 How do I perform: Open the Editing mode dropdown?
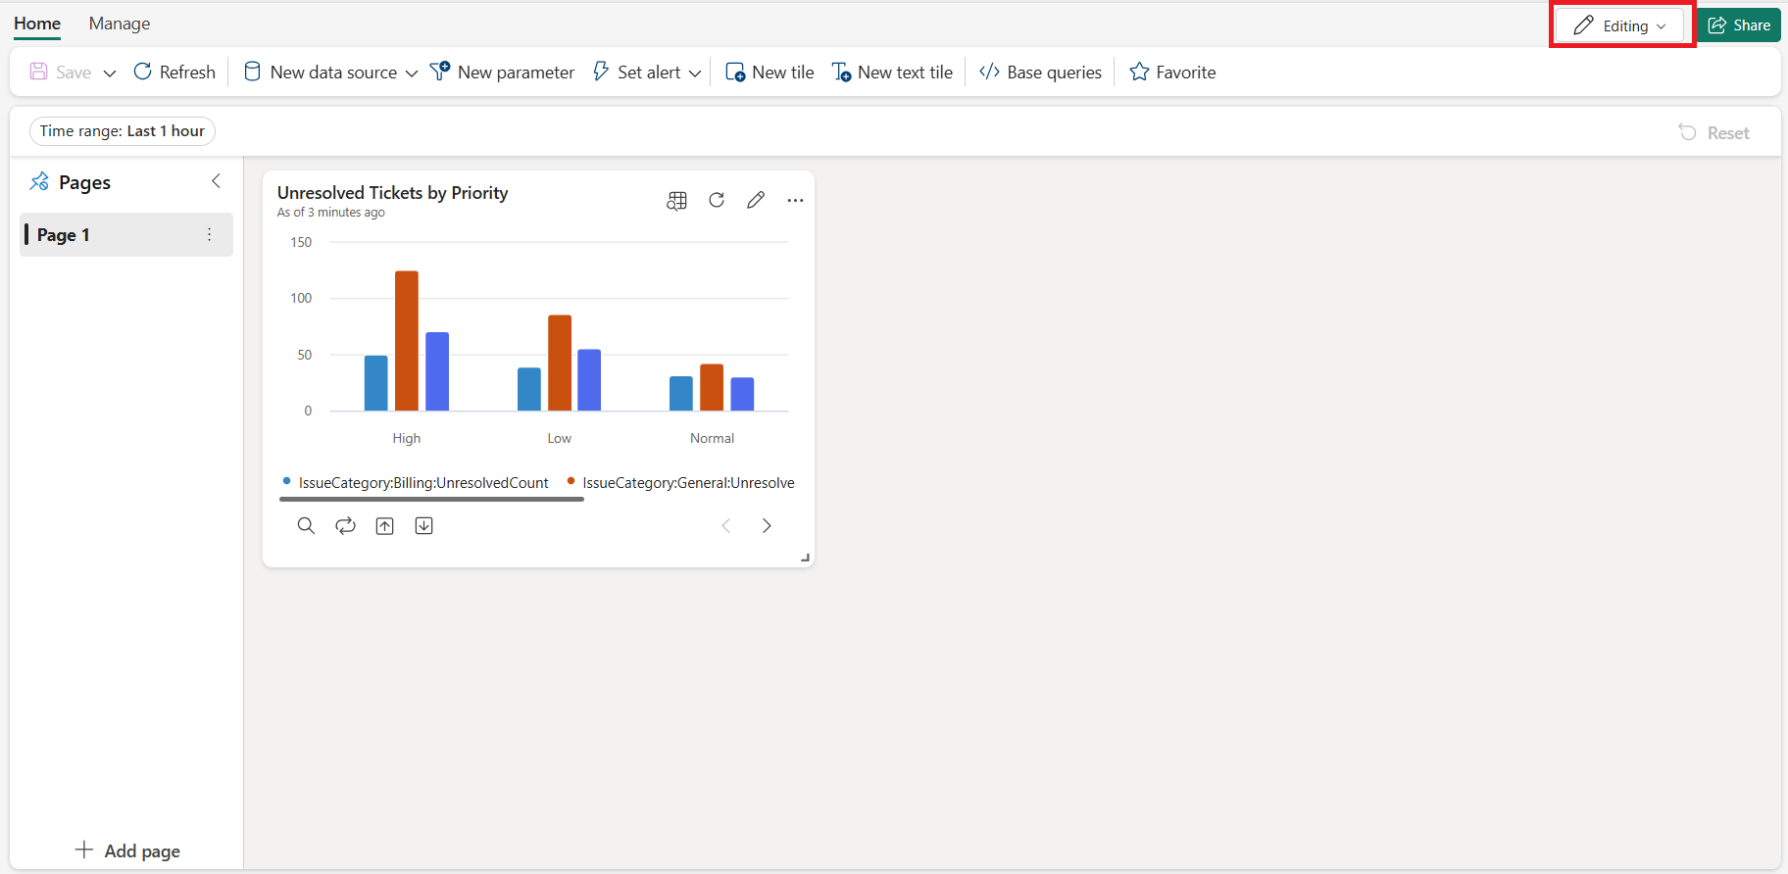pyautogui.click(x=1620, y=25)
